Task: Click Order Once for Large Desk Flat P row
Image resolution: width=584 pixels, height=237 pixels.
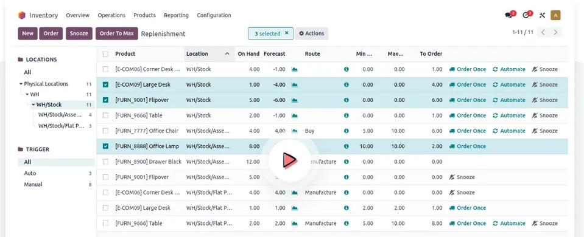Action: (x=468, y=208)
